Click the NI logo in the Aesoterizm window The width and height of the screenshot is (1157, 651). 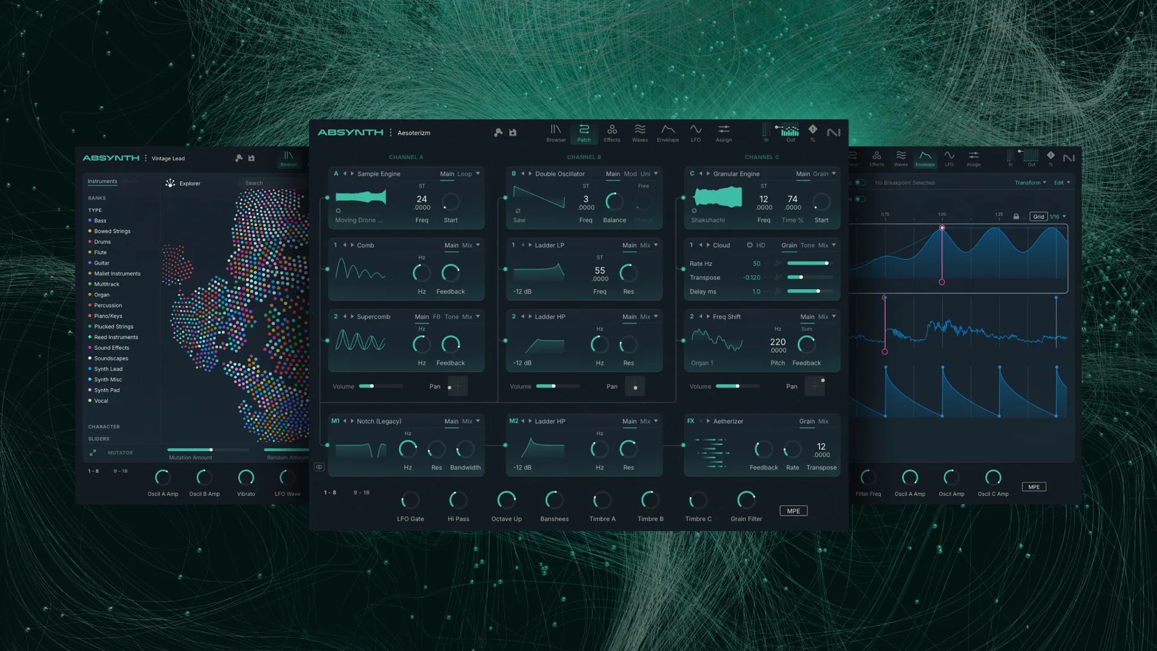pyautogui.click(x=833, y=133)
